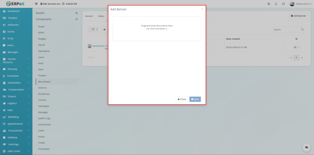This screenshot has width=314, height=155.
Task: Go to next table page arrow
Action: point(302,57)
